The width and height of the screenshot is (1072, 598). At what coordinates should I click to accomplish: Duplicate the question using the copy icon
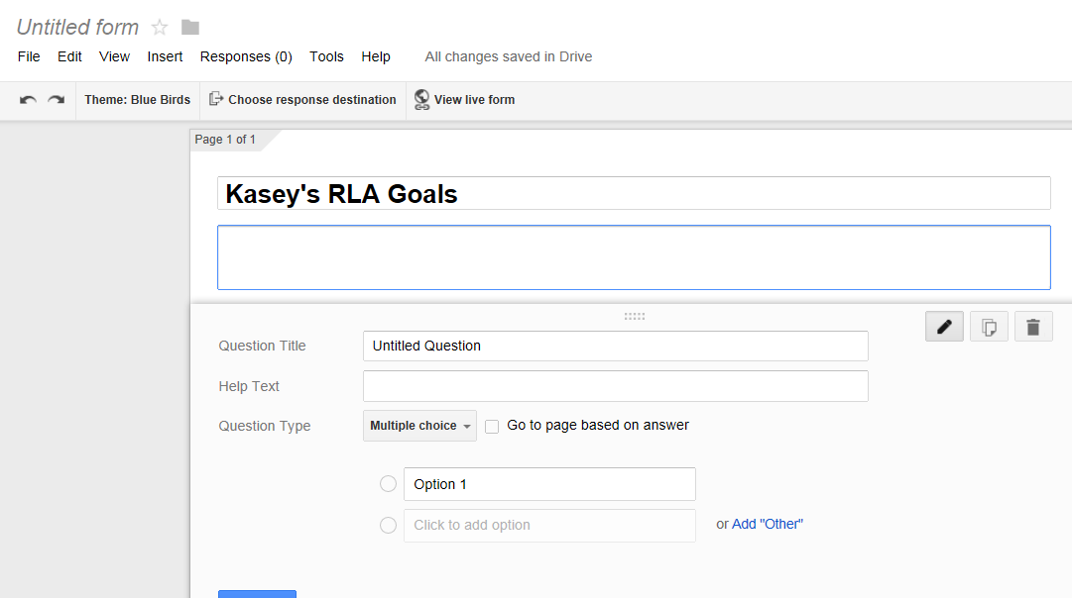point(988,326)
